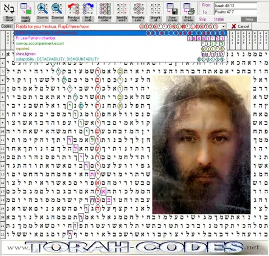Screen dimensions: 269x256
Task: Click the To field showing Psalms 47:7
Action: click(235, 12)
